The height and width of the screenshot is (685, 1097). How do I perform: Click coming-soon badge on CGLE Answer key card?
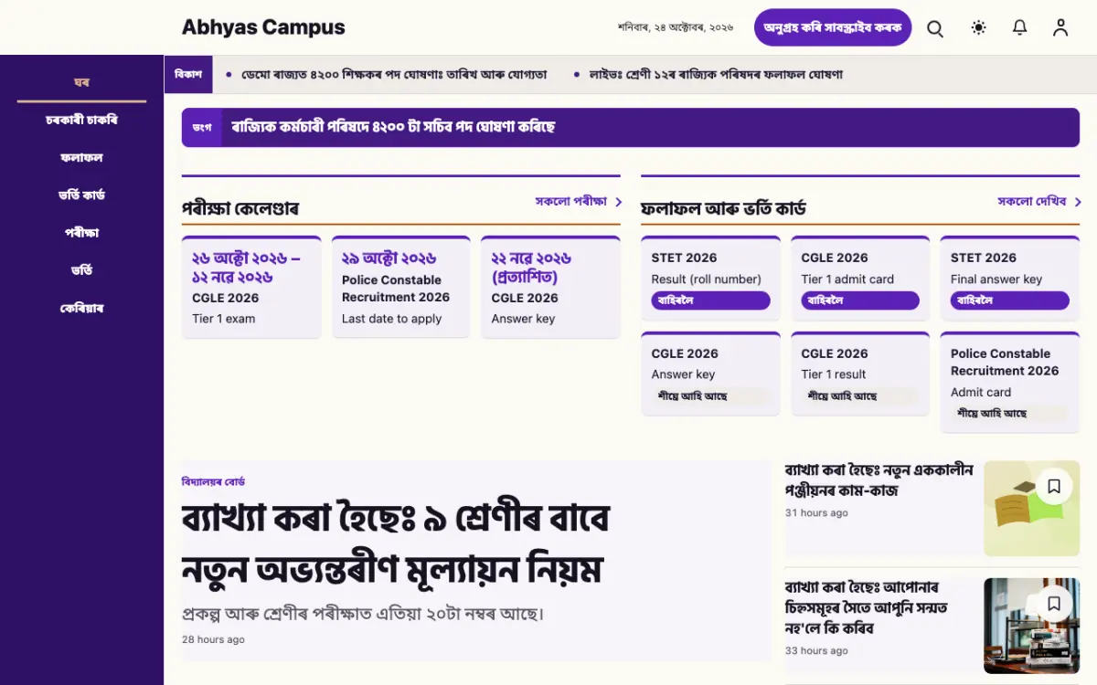click(710, 396)
